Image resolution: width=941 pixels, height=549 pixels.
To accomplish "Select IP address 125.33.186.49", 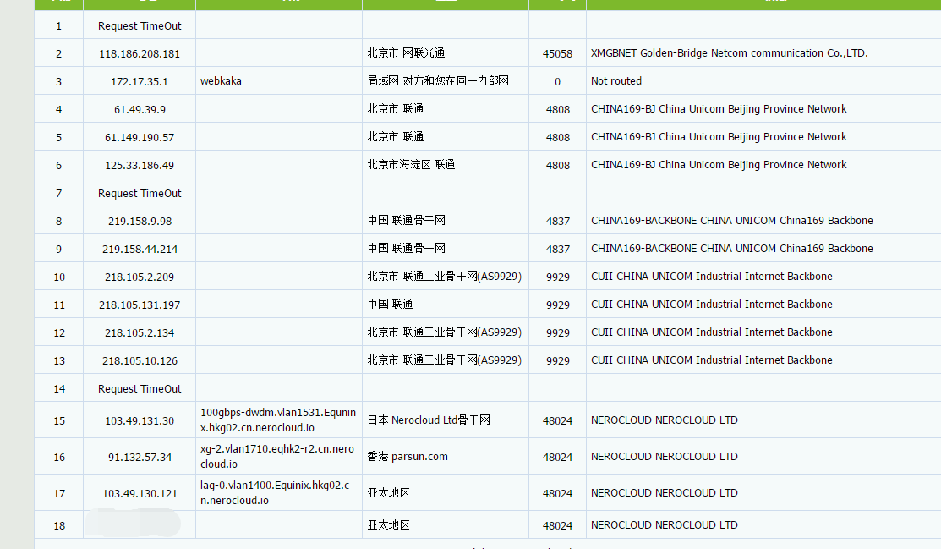I will [x=140, y=165].
